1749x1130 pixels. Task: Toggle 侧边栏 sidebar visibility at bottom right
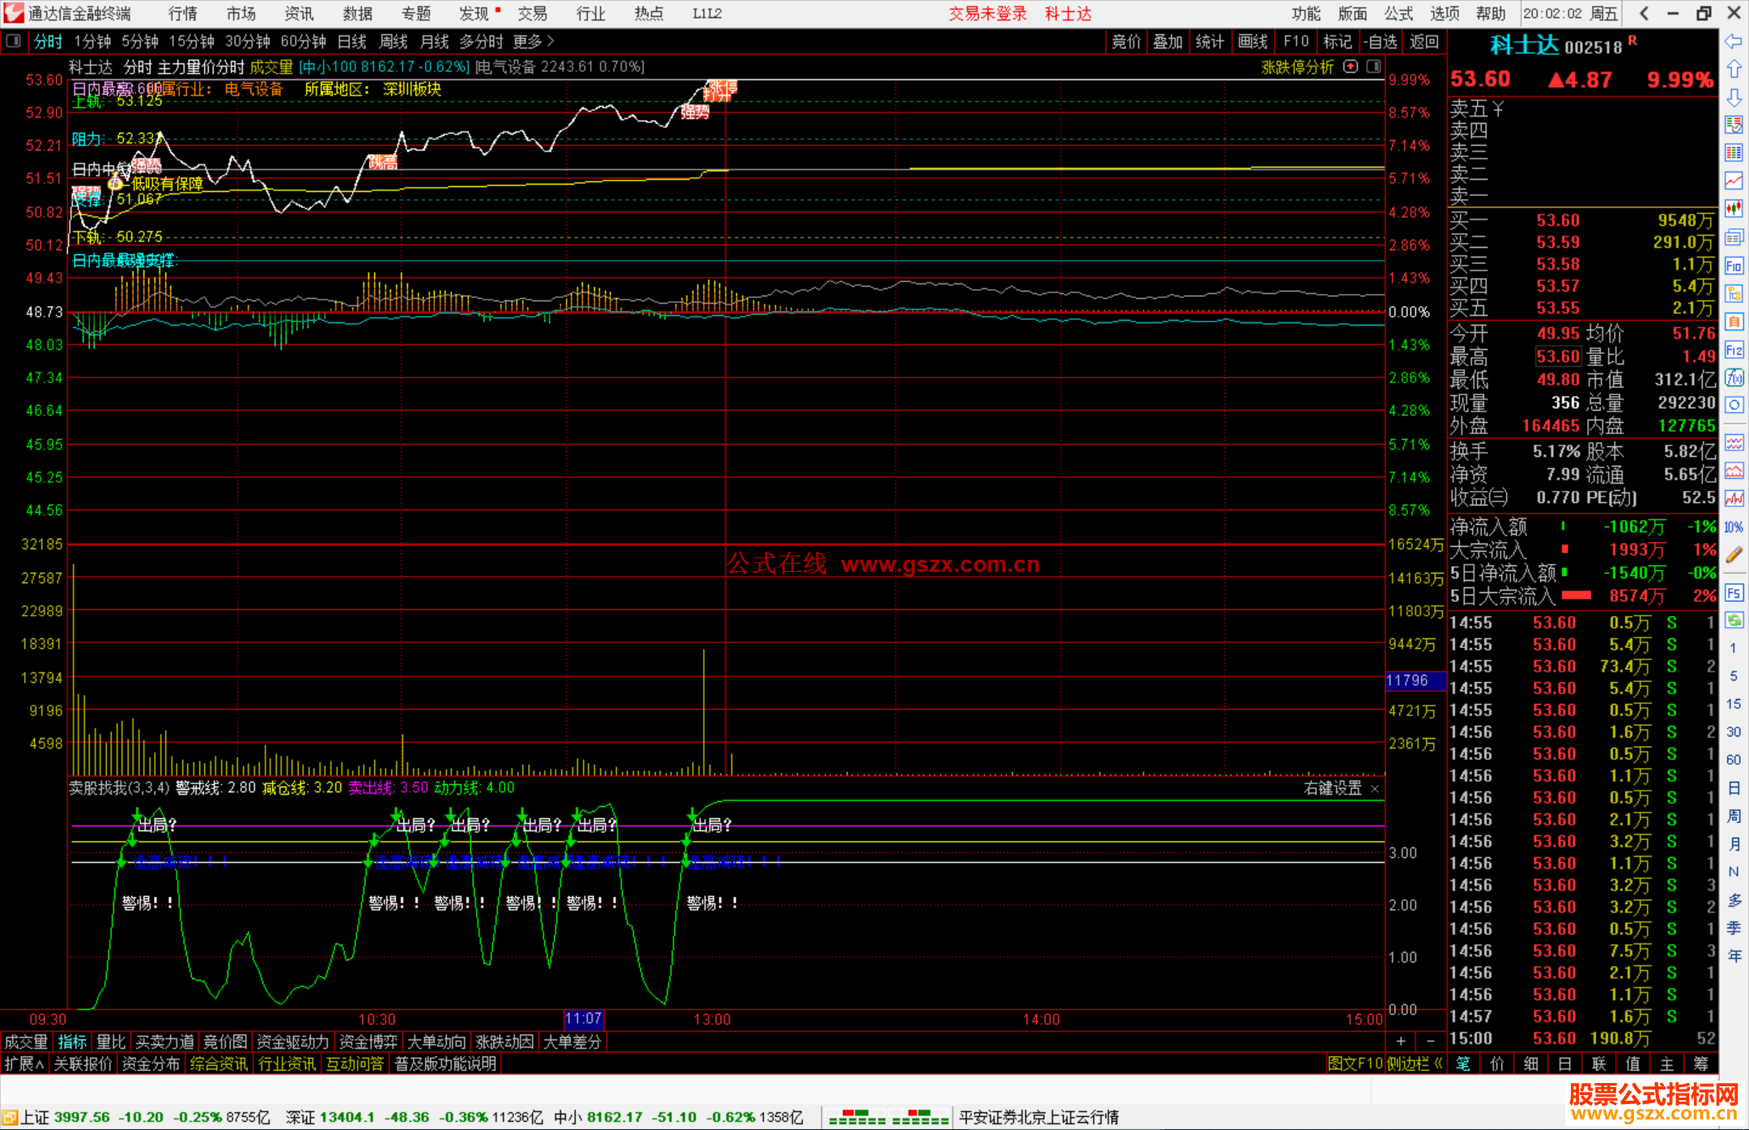[x=1414, y=1064]
